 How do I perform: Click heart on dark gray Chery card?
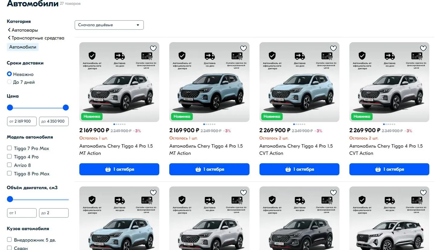(x=333, y=192)
